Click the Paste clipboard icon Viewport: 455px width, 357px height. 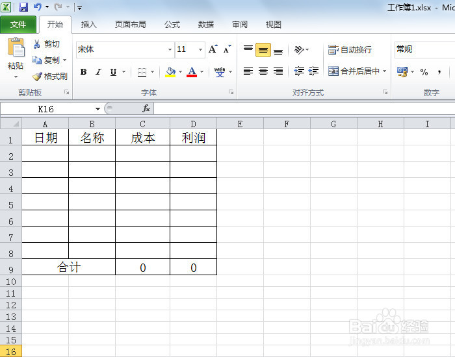[x=16, y=47]
